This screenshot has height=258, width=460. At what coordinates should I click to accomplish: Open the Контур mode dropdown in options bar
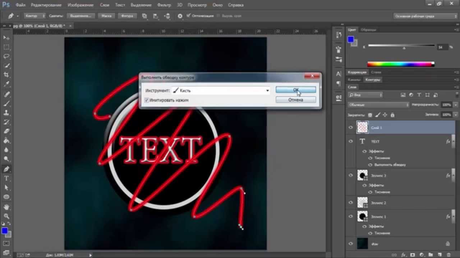coord(35,16)
